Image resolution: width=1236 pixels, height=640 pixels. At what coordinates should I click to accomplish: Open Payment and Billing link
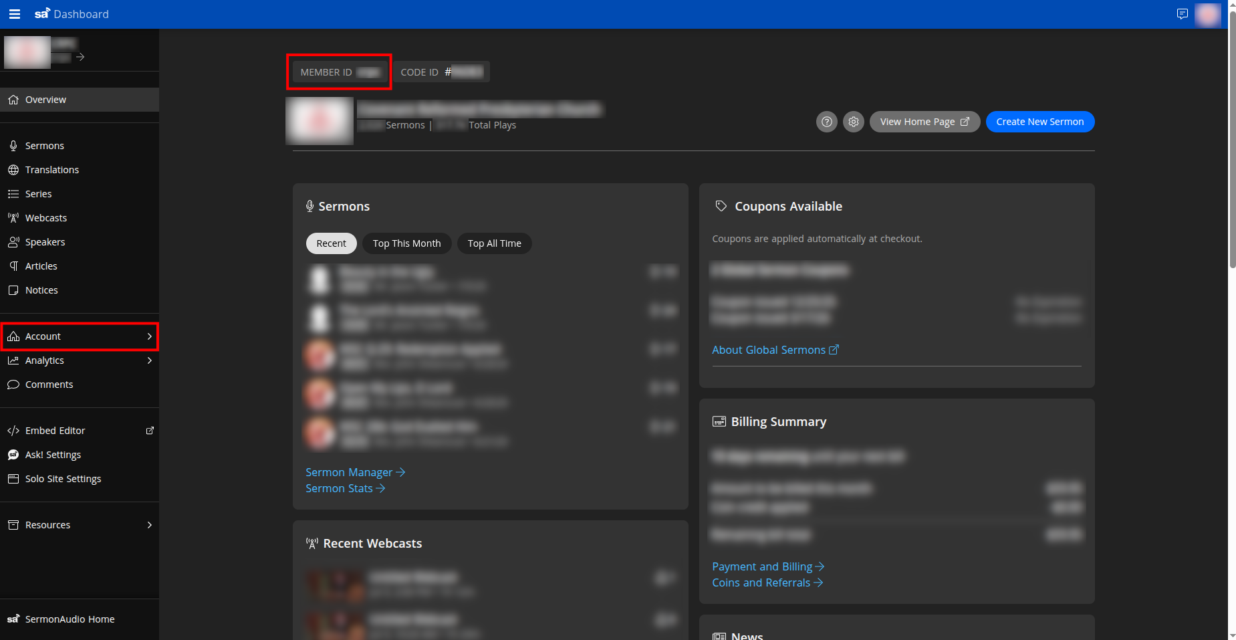pyautogui.click(x=768, y=566)
